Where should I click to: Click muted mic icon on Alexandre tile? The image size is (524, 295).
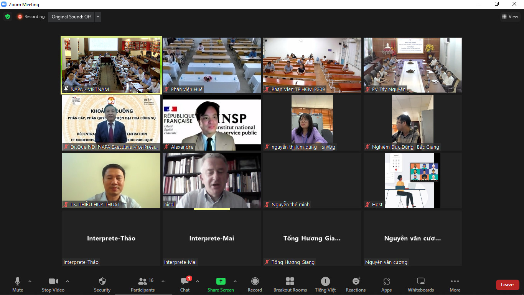point(166,147)
